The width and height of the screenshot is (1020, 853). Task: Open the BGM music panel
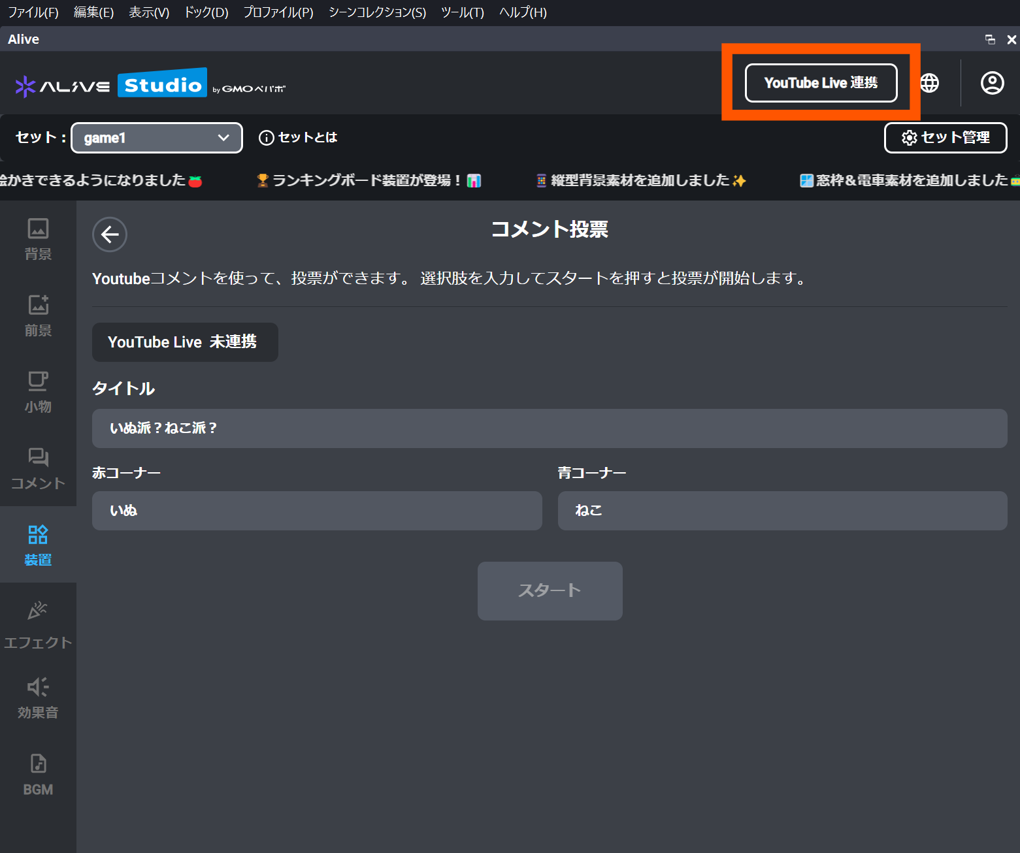click(38, 774)
